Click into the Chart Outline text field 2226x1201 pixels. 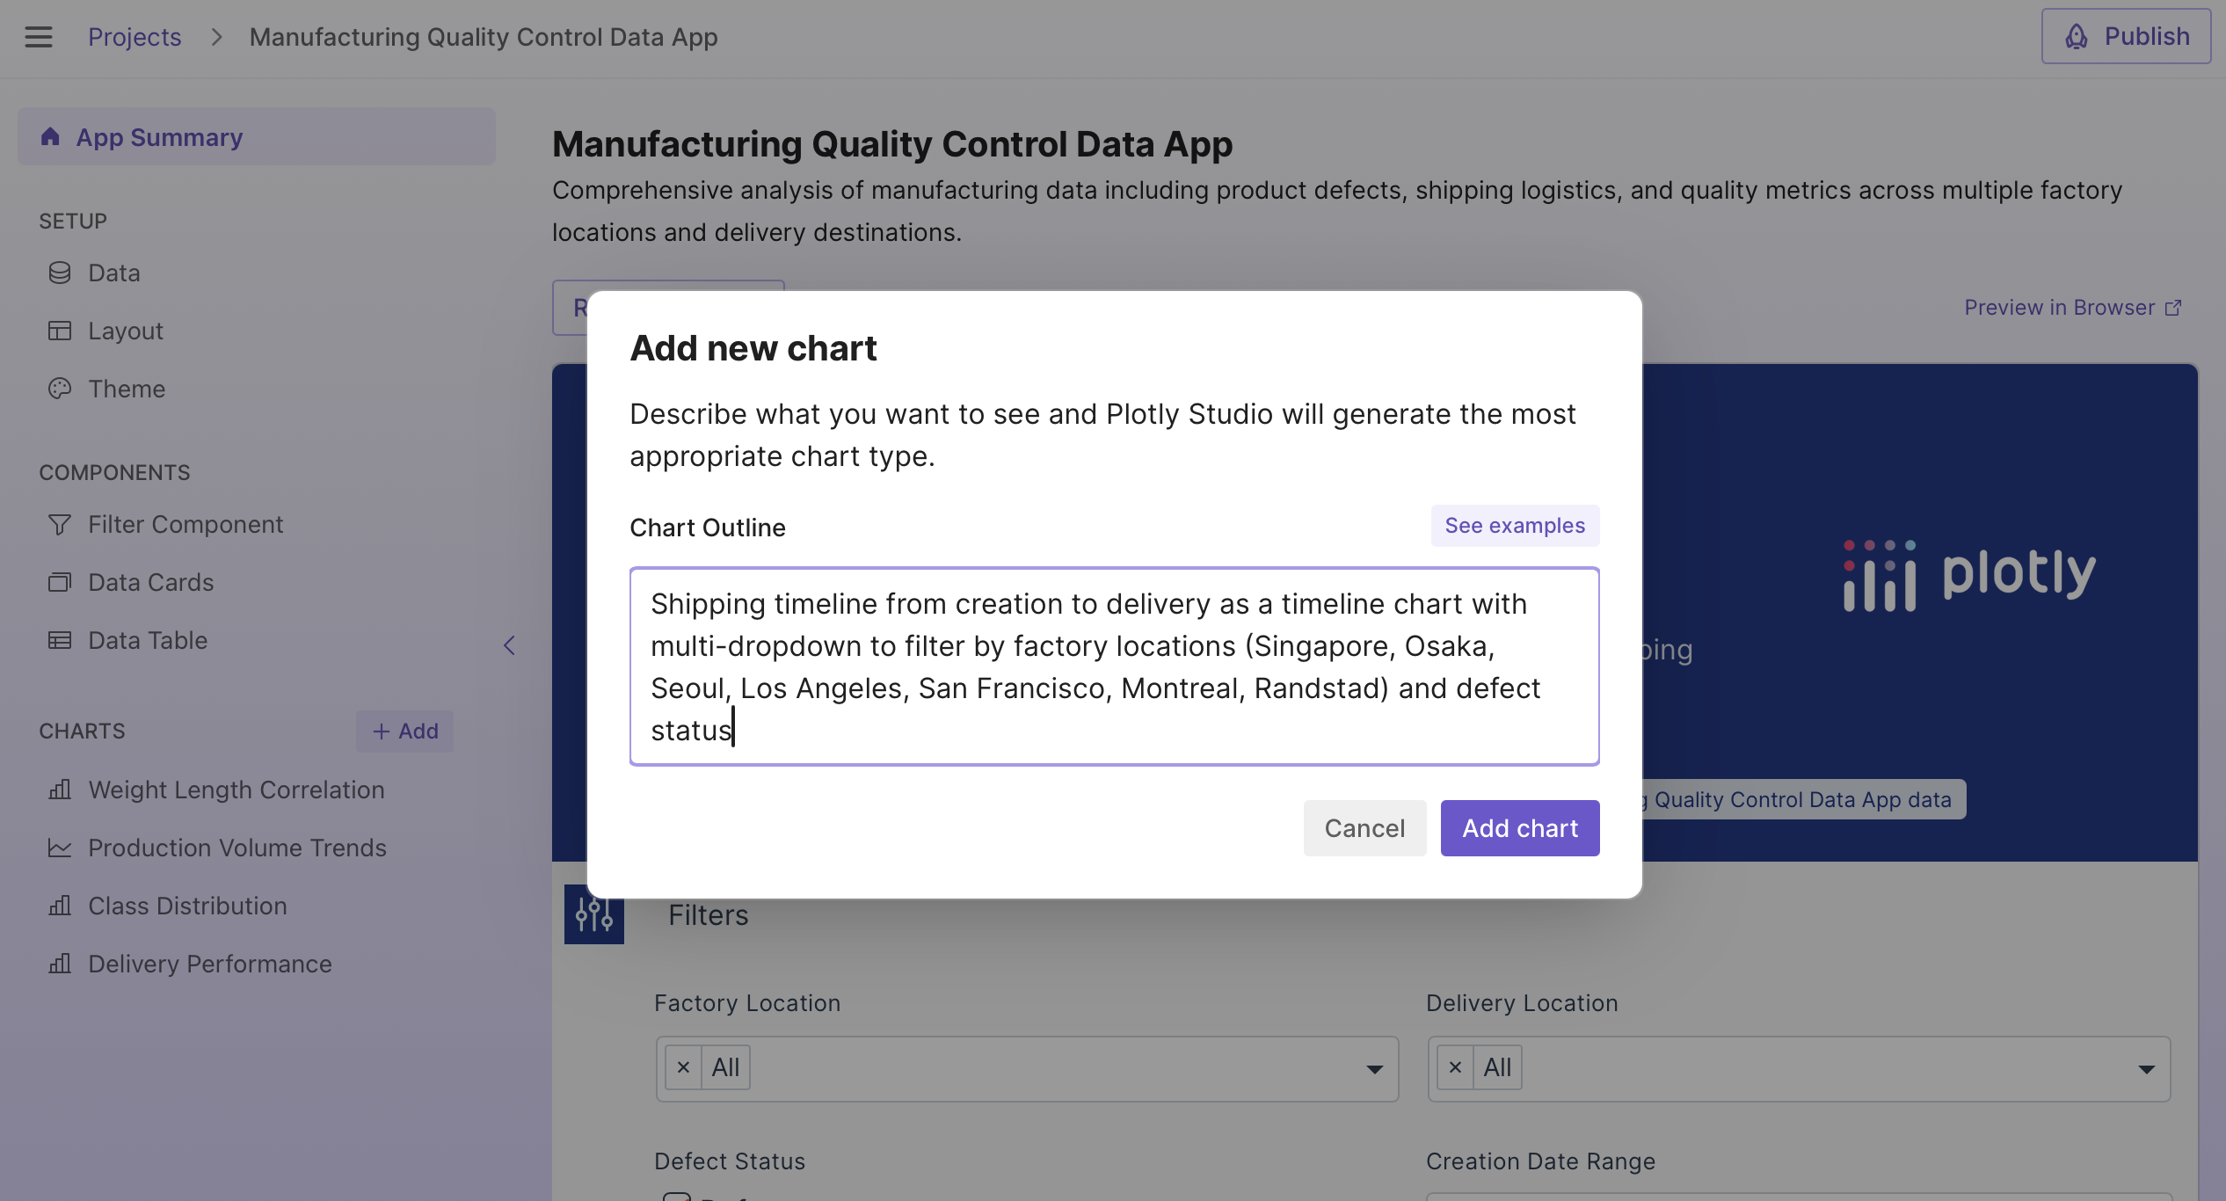pyautogui.click(x=1114, y=666)
